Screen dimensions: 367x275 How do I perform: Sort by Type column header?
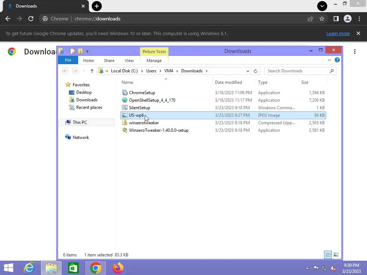tap(263, 82)
